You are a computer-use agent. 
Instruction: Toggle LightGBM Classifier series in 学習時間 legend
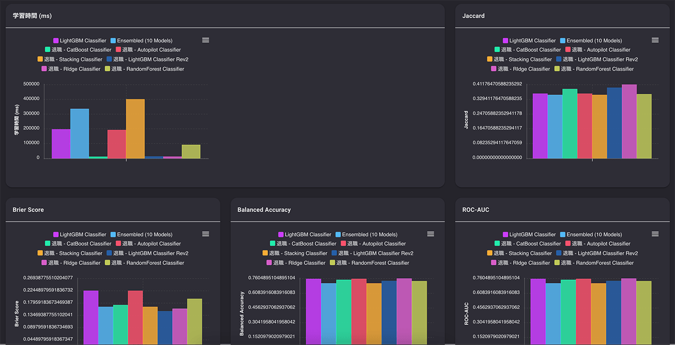[x=80, y=41]
